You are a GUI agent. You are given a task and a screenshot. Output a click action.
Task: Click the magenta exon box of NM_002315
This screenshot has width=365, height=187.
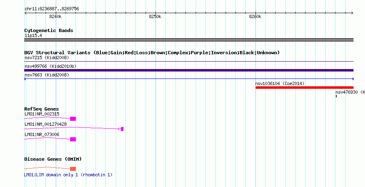tap(73, 119)
